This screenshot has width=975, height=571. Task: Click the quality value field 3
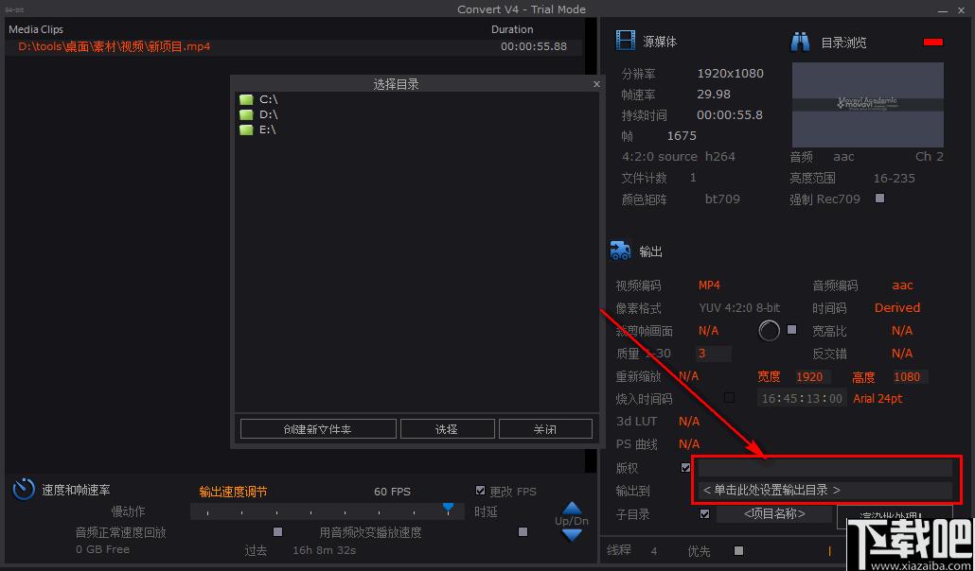point(713,354)
